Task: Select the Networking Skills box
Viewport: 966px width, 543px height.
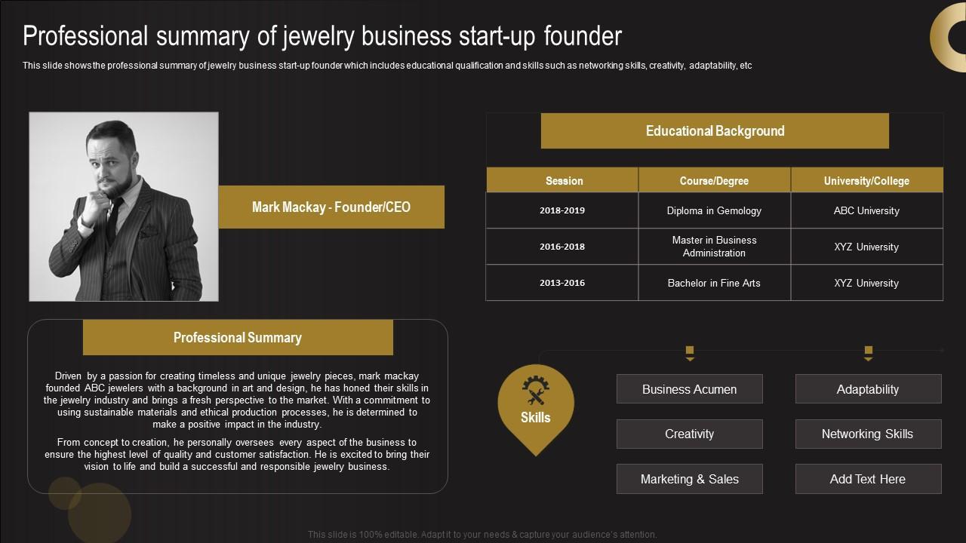Action: pyautogui.click(x=868, y=434)
